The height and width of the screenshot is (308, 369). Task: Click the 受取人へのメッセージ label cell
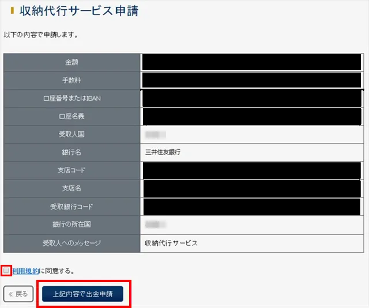(72, 243)
